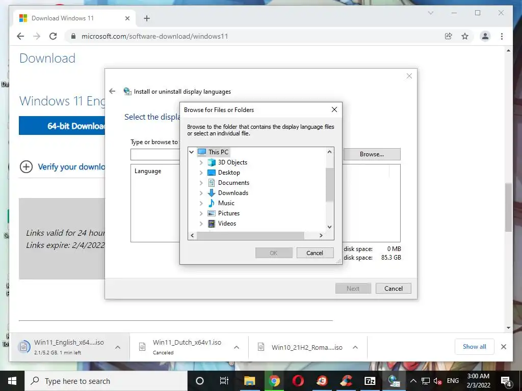Select the 3D Objects cube icon
The image size is (522, 391).
pos(212,162)
